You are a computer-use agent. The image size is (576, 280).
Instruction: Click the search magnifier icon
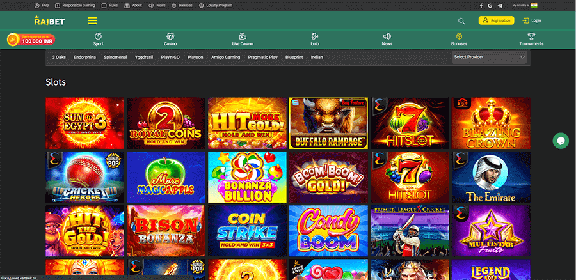pos(461,21)
